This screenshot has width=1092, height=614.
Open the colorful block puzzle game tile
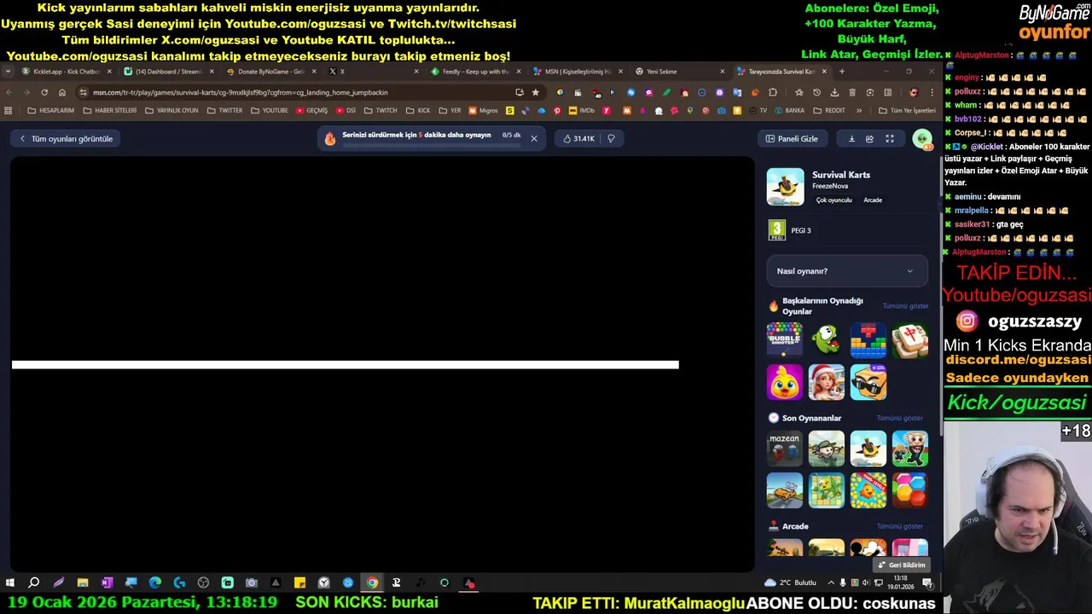[x=868, y=339]
